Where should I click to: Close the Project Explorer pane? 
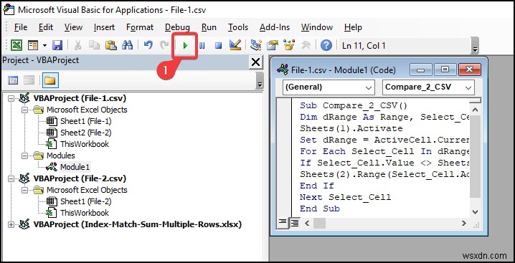pyautogui.click(x=256, y=62)
